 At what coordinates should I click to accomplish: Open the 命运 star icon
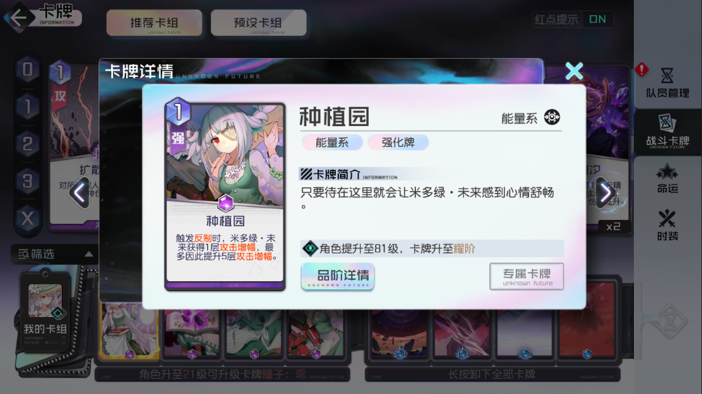667,179
